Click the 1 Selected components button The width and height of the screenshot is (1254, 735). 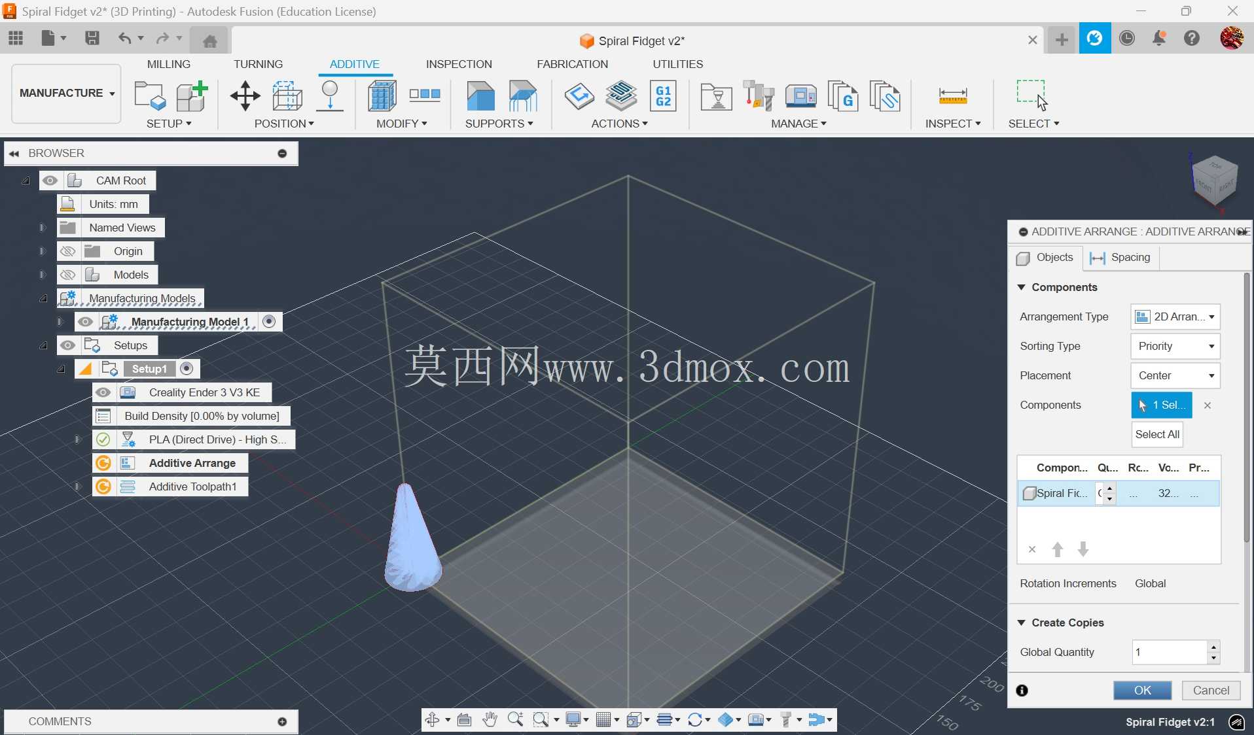click(x=1162, y=405)
